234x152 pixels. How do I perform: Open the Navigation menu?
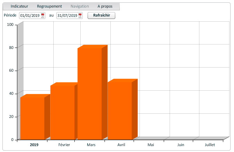pos(80,7)
